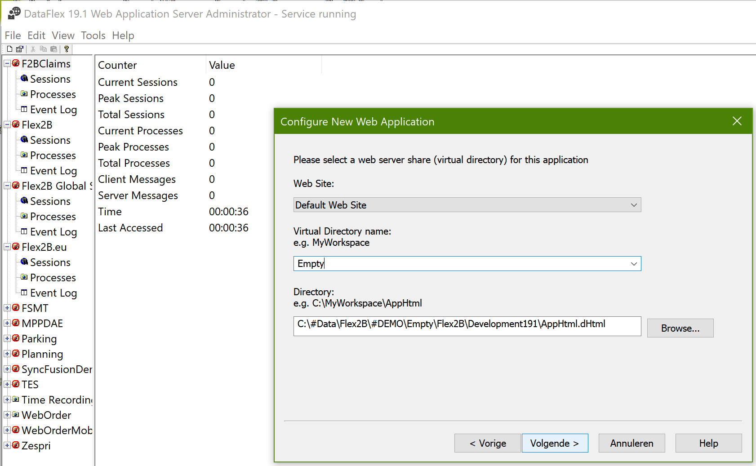Select the Flex2B application icon
Image resolution: width=756 pixels, height=466 pixels.
[x=16, y=124]
